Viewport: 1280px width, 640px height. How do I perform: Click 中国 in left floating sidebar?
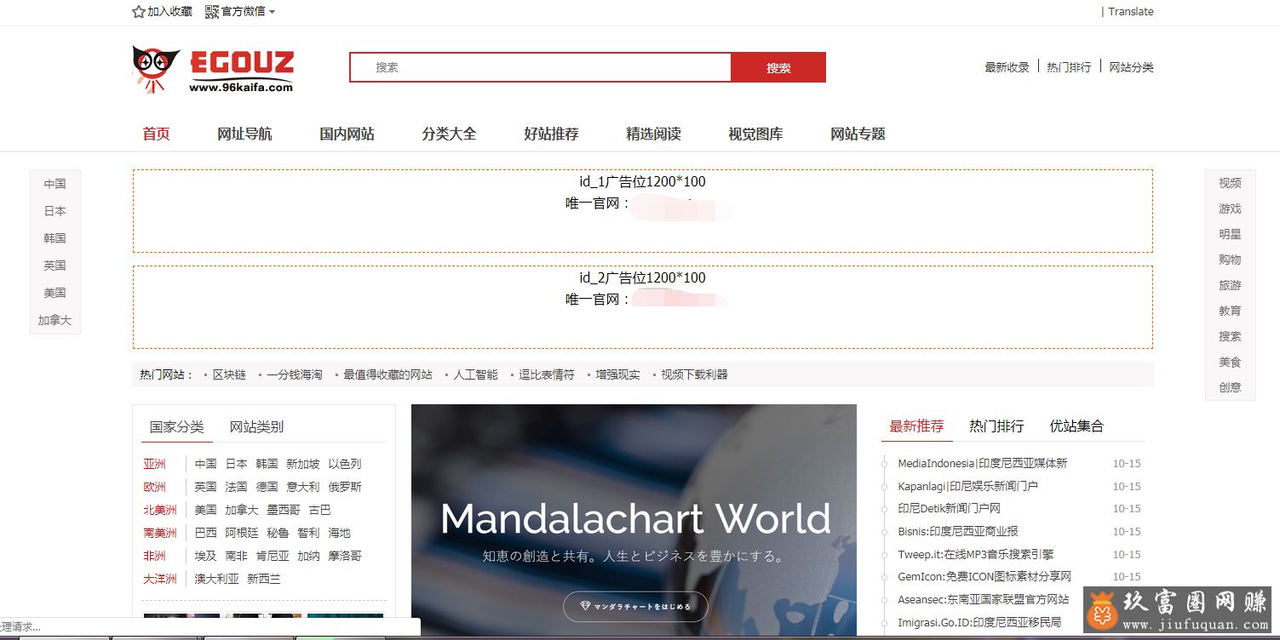(x=55, y=184)
